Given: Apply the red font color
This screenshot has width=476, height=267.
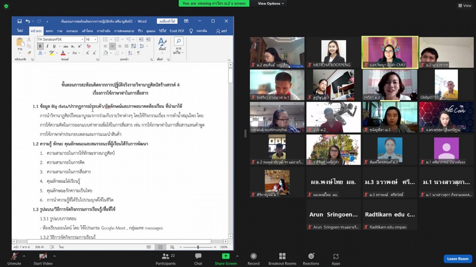Looking at the screenshot, I should (63, 53).
